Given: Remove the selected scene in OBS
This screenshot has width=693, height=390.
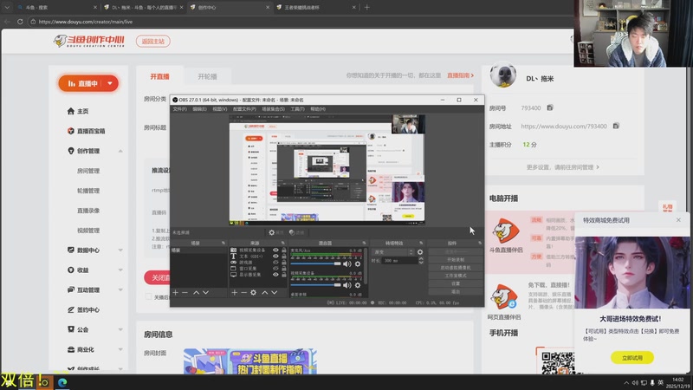Looking at the screenshot, I should [x=185, y=293].
